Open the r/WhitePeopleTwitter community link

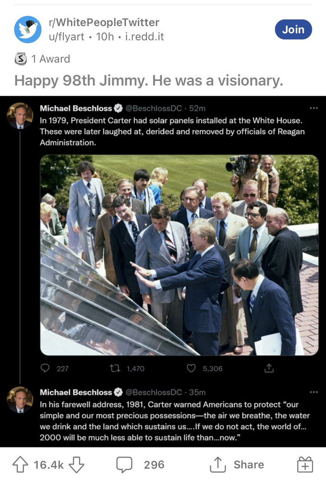[x=104, y=22]
